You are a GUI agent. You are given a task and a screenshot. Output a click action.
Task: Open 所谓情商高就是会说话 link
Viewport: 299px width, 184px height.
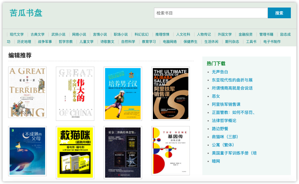pos(232,88)
